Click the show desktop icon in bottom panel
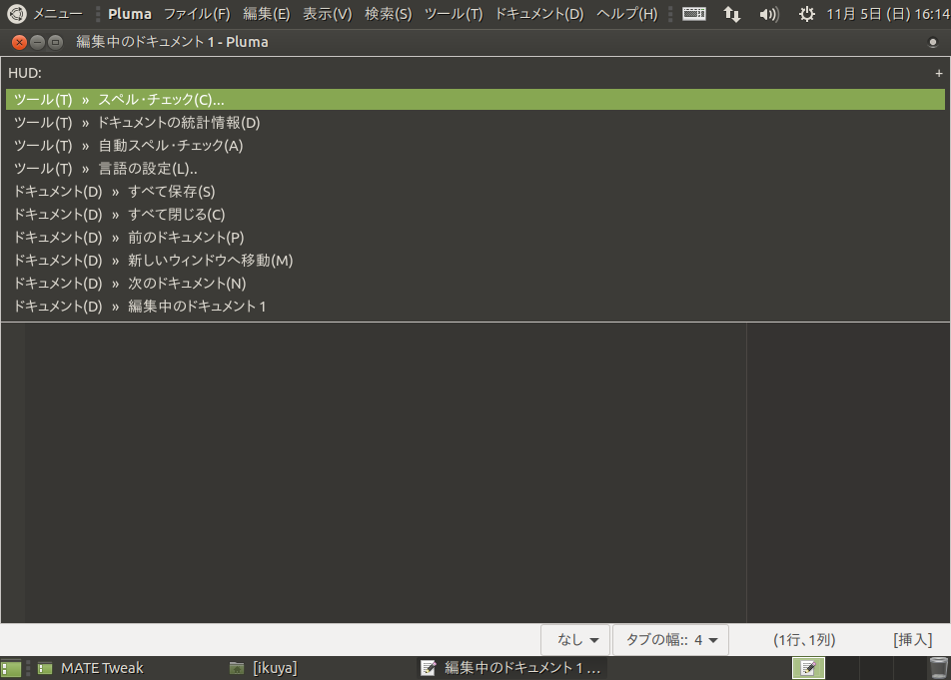951x680 pixels. pos(11,668)
